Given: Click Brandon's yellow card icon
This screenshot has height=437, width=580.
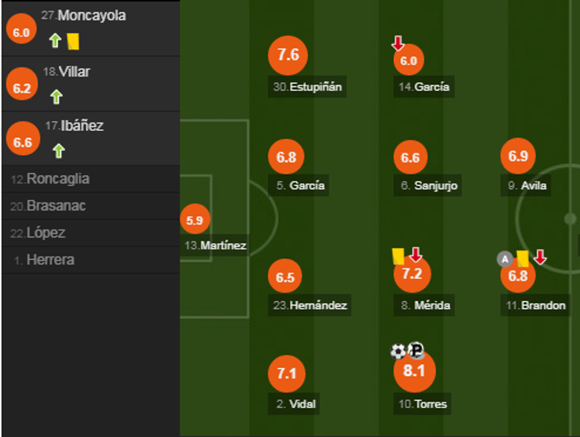Looking at the screenshot, I should click(x=523, y=258).
